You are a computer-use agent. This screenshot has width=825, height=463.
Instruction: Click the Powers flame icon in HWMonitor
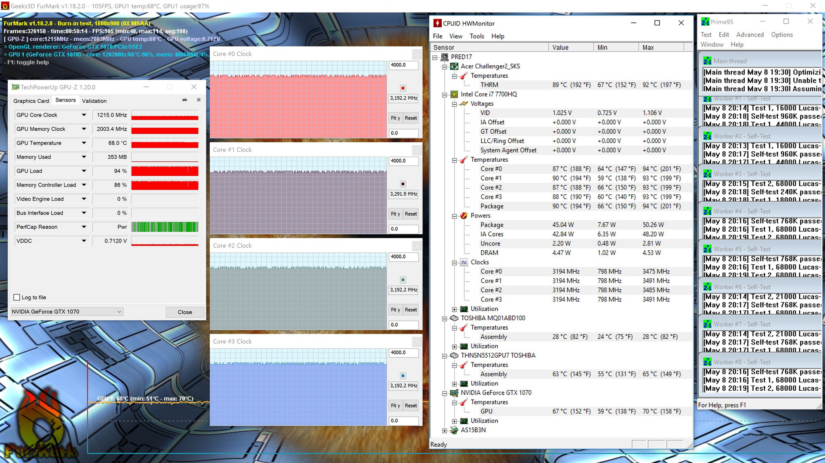(x=464, y=215)
